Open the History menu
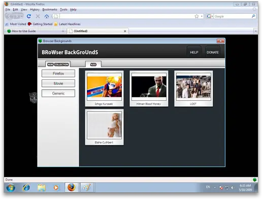This screenshot has height=199, width=262. [35, 10]
